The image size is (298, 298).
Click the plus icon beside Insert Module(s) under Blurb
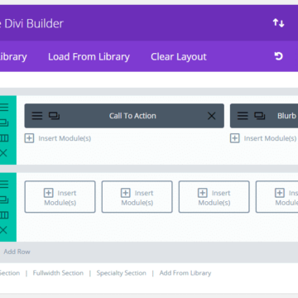(235, 138)
